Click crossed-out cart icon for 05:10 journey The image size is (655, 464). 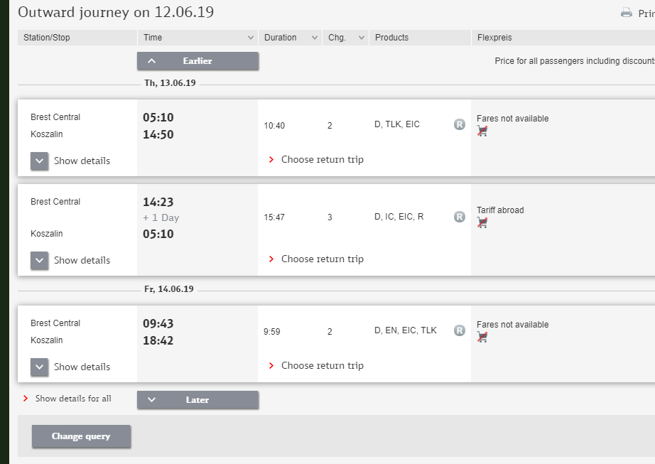tap(482, 131)
